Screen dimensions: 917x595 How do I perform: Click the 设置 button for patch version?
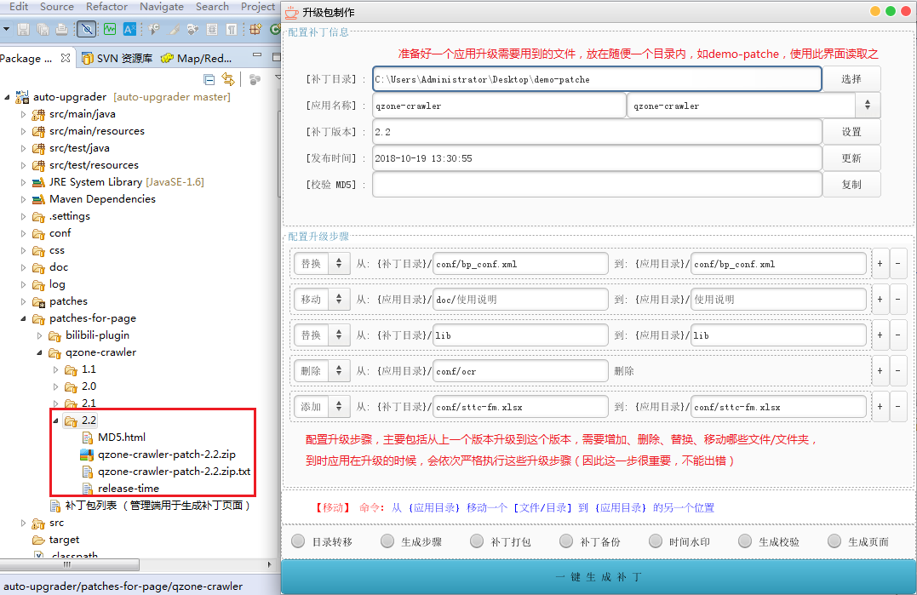(x=851, y=131)
